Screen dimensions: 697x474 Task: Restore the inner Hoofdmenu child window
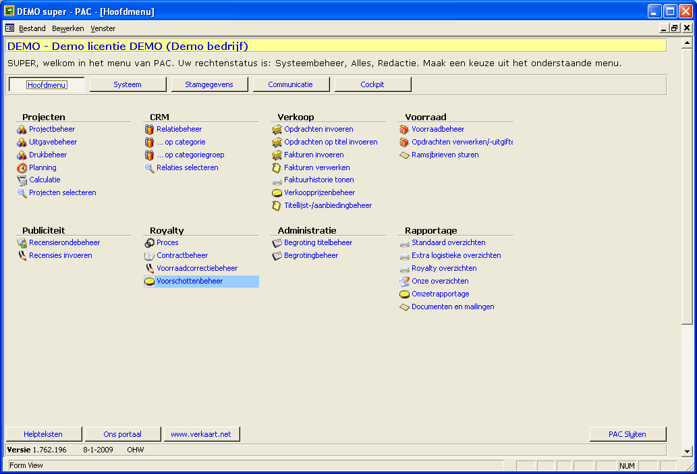pyautogui.click(x=675, y=28)
